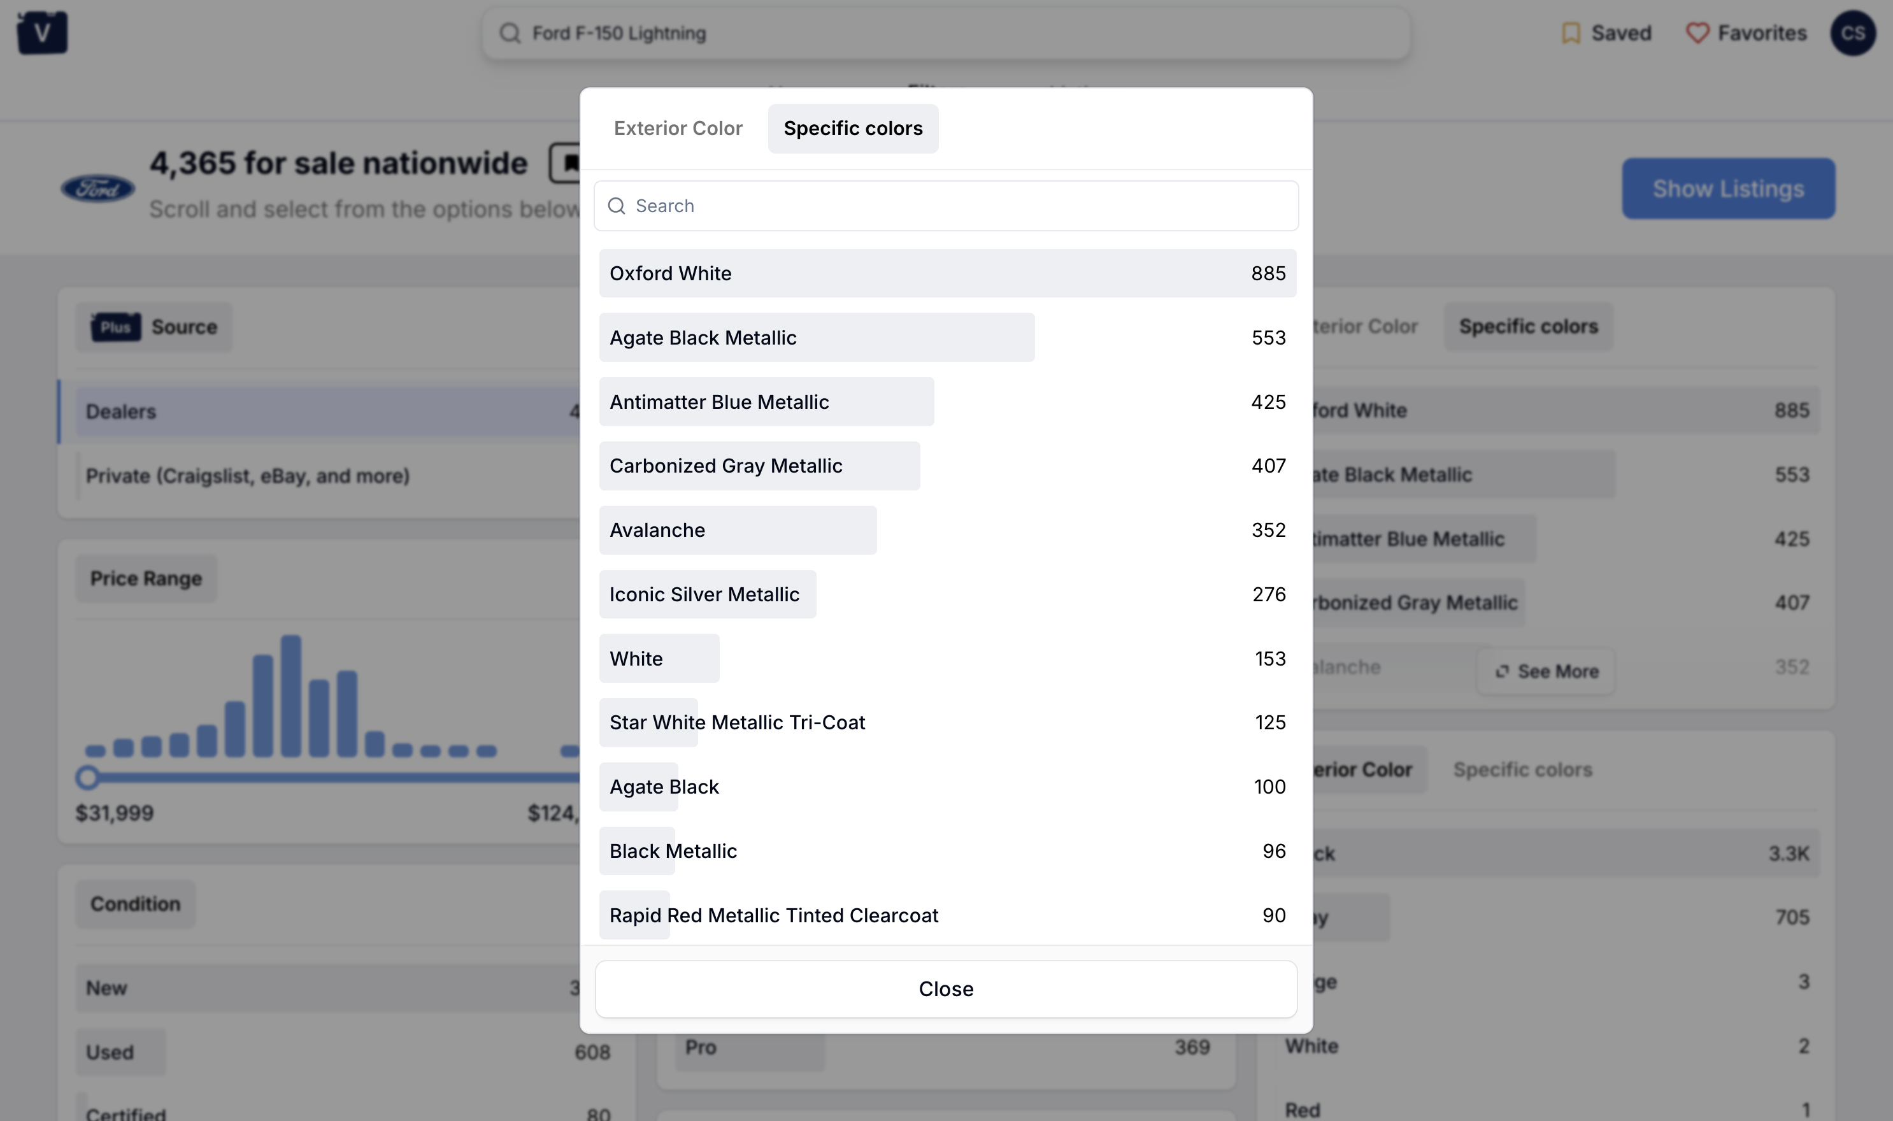The image size is (1893, 1121).
Task: Select the lower Specific colors tab
Action: 1522,769
